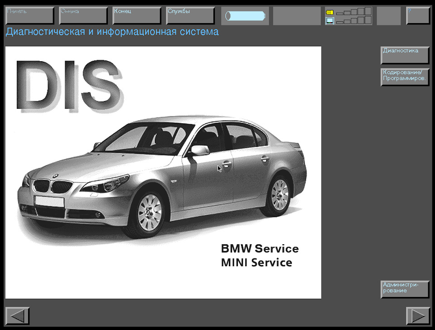Go forward with the right arrow button

[x=418, y=315]
